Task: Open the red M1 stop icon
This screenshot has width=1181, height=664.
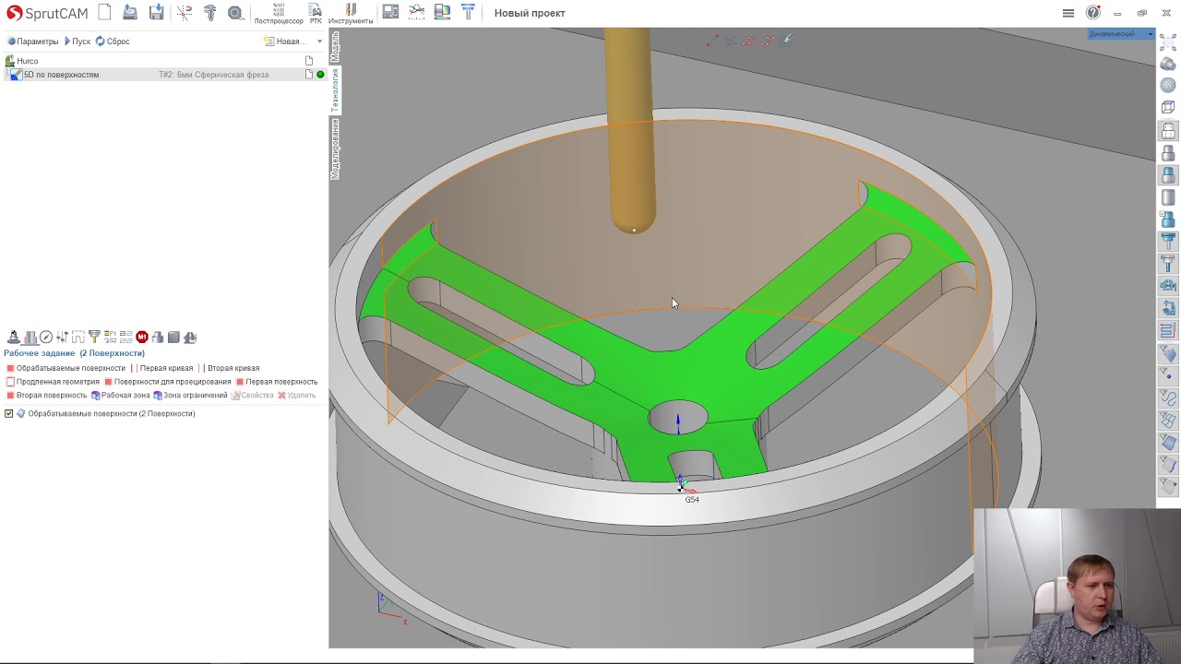Action: click(x=142, y=338)
